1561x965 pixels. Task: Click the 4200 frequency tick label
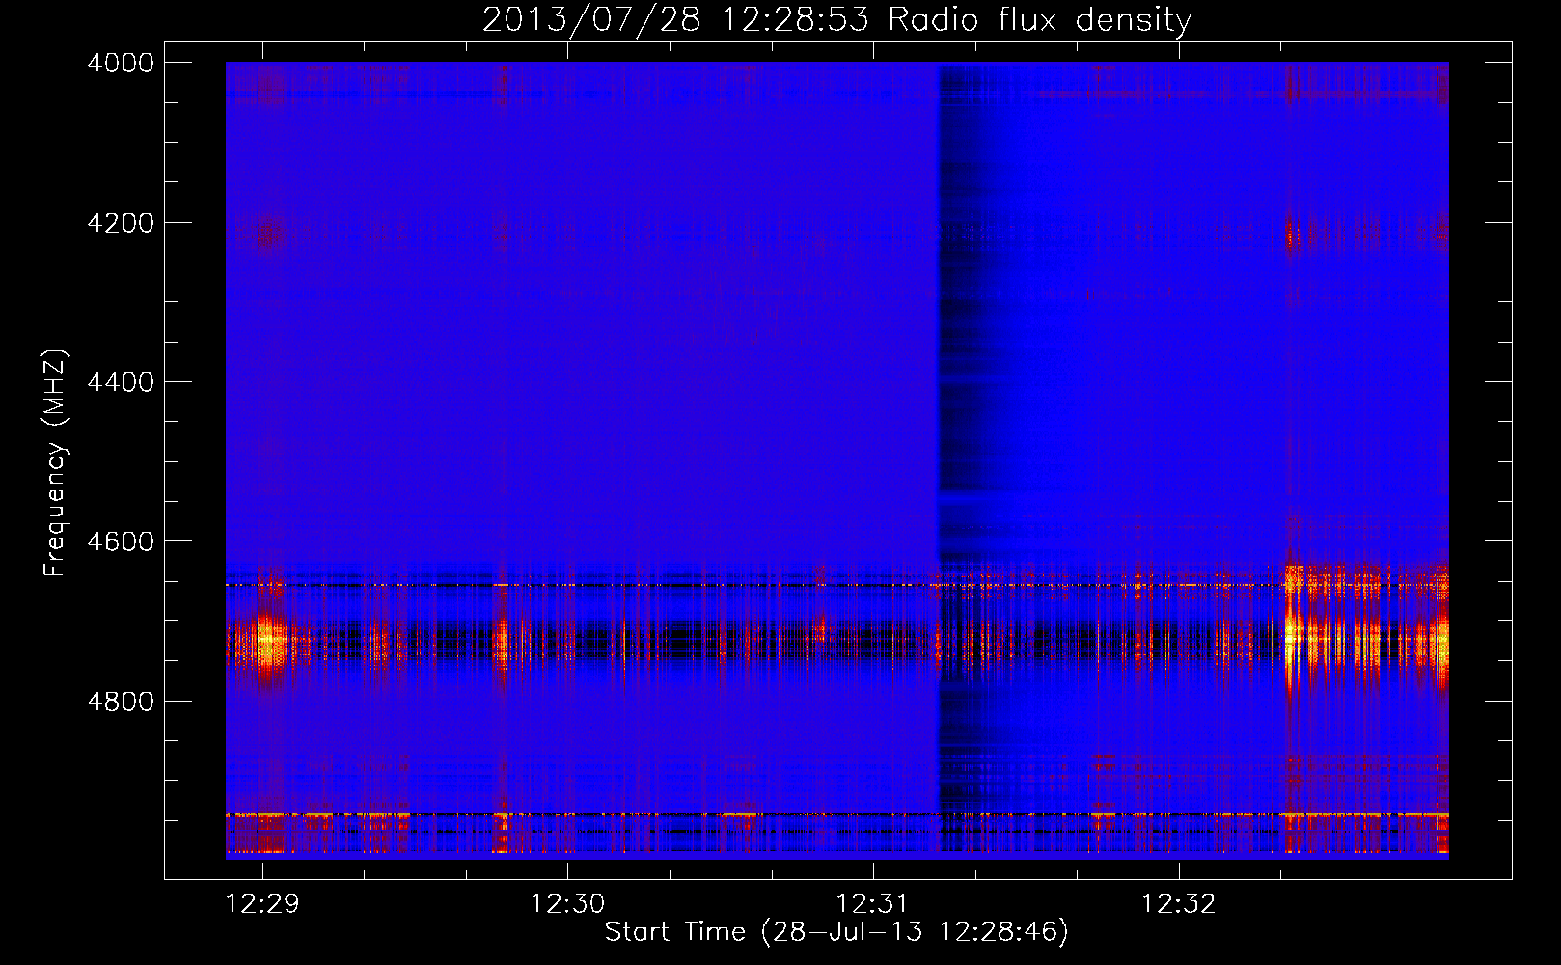point(121,223)
